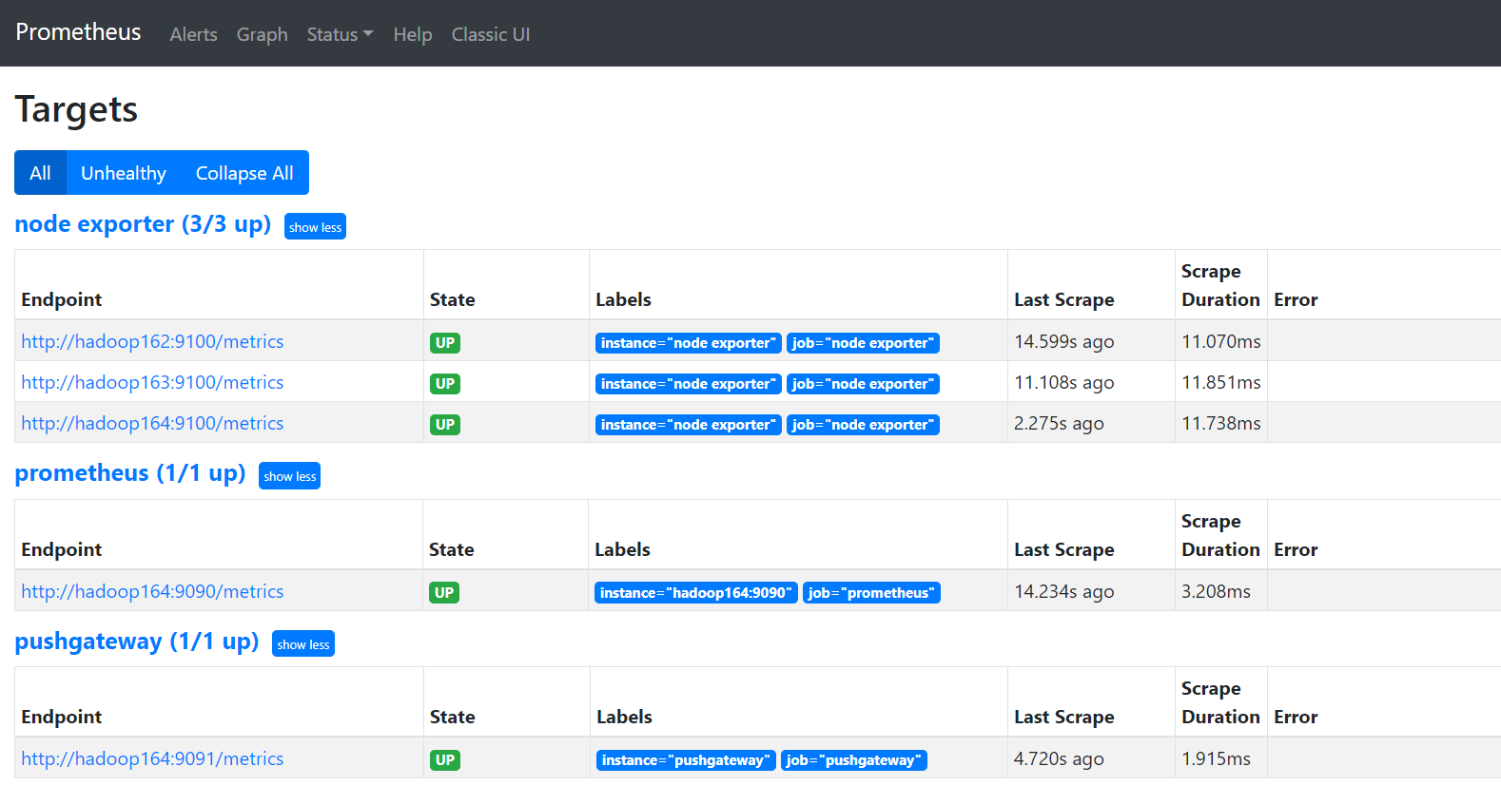The height and width of the screenshot is (805, 1501).
Task: Click Collapse All button
Action: (x=244, y=173)
